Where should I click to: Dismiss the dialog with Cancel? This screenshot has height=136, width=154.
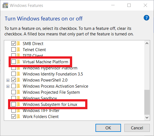pyautogui.click(x=137, y=128)
